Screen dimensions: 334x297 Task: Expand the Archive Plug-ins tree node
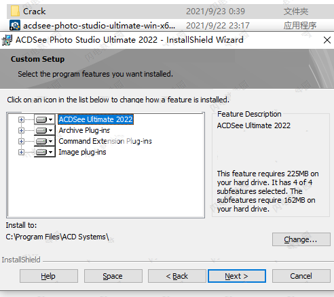(x=21, y=130)
